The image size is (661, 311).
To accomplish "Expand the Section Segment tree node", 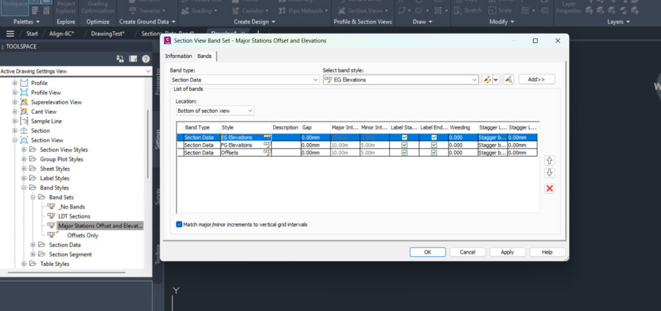I will (x=33, y=254).
